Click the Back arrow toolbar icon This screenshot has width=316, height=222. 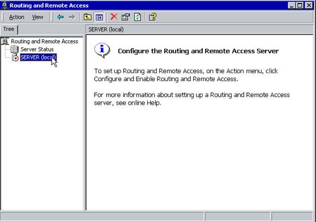[x=60, y=17]
